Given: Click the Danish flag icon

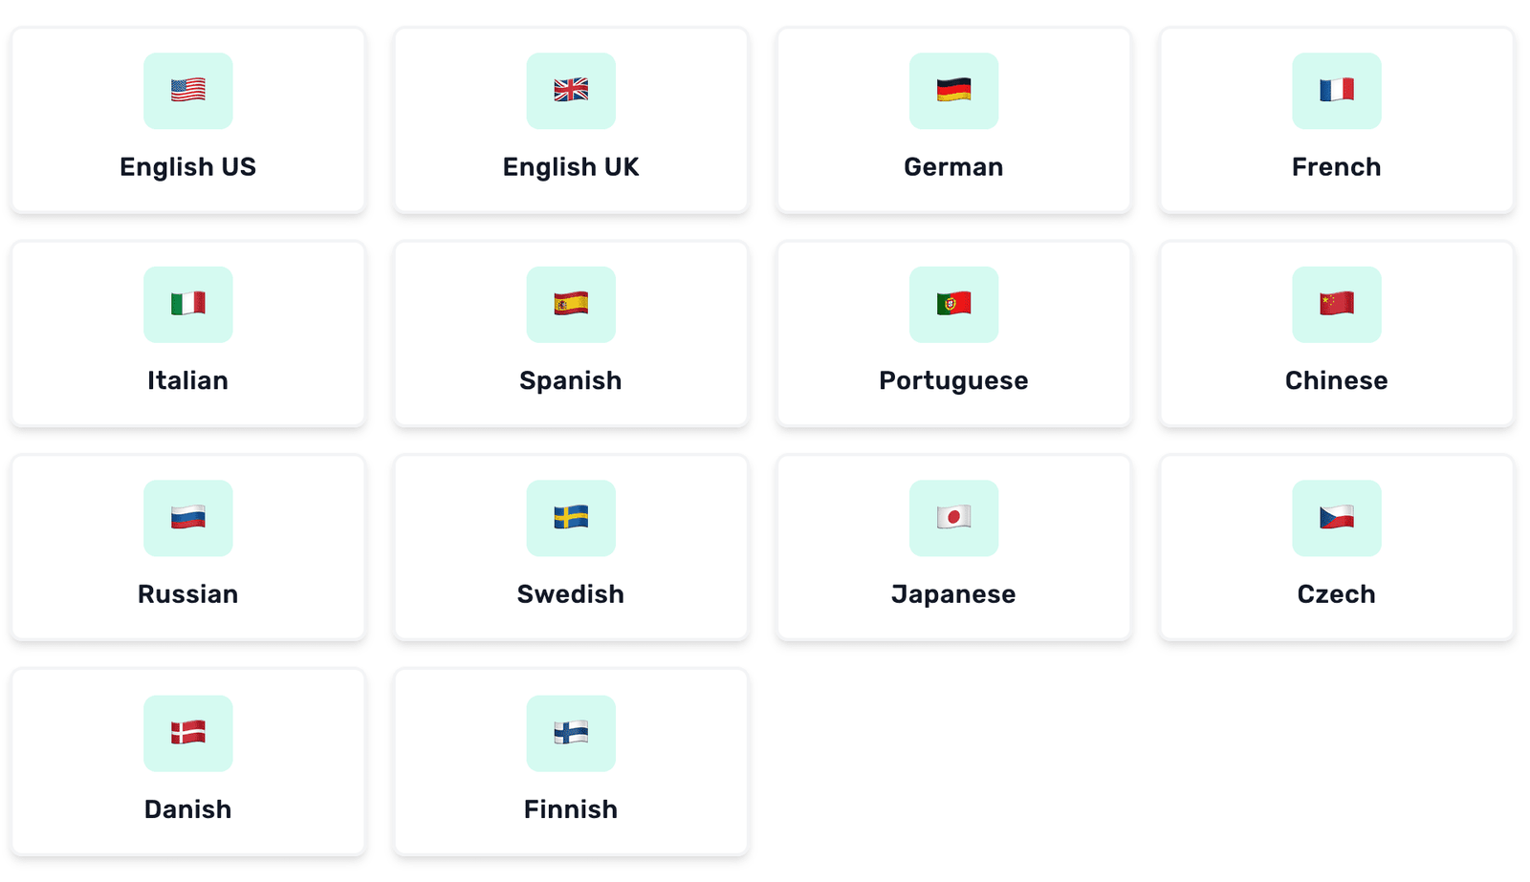Looking at the screenshot, I should pos(187,733).
